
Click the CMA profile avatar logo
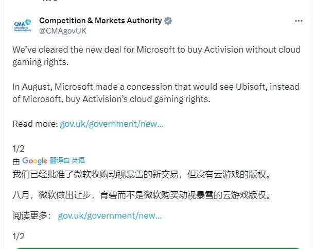[x=22, y=26]
